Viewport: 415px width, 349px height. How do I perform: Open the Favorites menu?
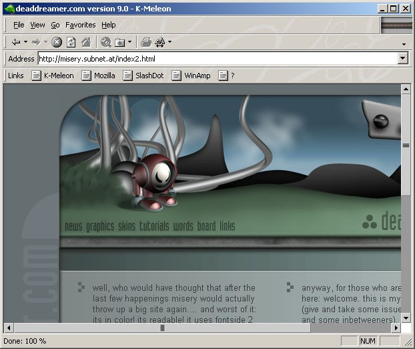80,25
